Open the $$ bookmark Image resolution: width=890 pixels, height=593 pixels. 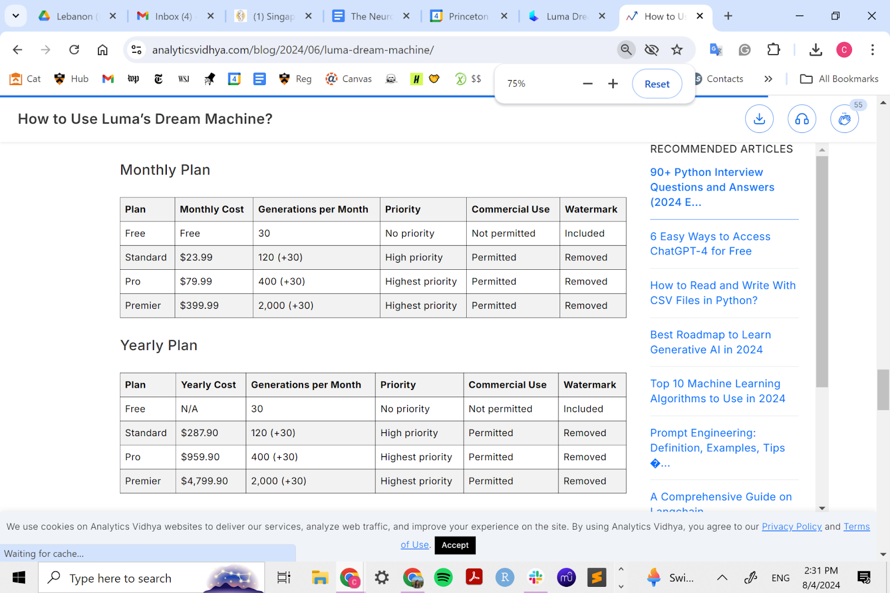point(468,79)
